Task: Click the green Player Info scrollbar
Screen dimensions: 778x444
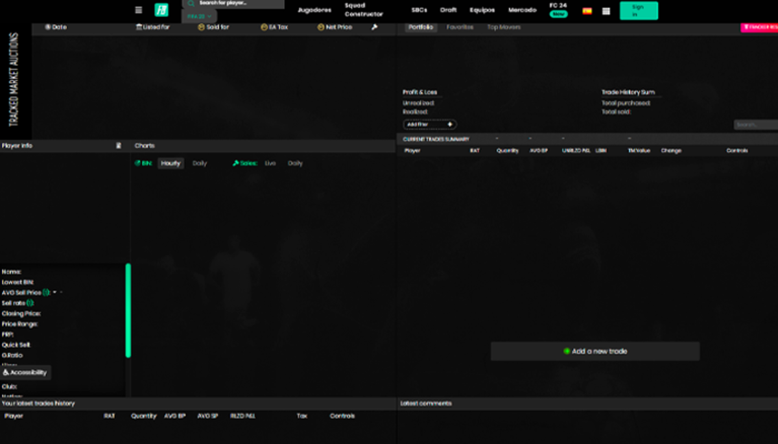Action: pyautogui.click(x=128, y=310)
